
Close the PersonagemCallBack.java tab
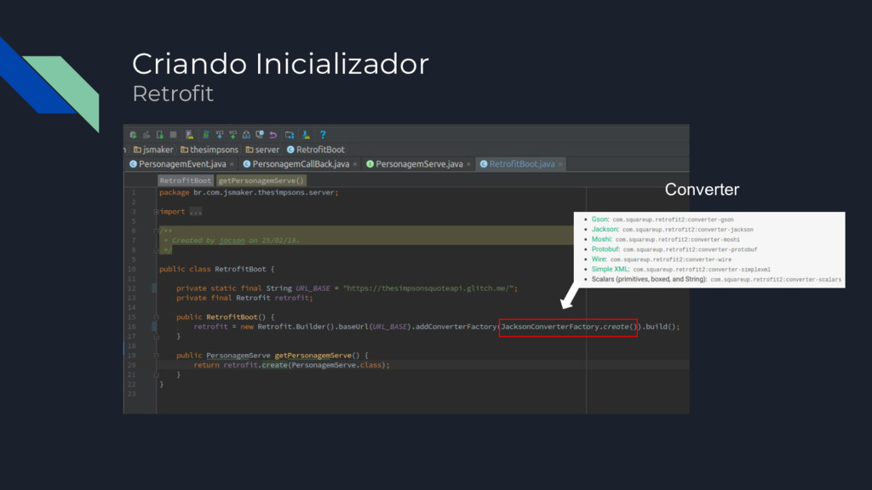[355, 164]
